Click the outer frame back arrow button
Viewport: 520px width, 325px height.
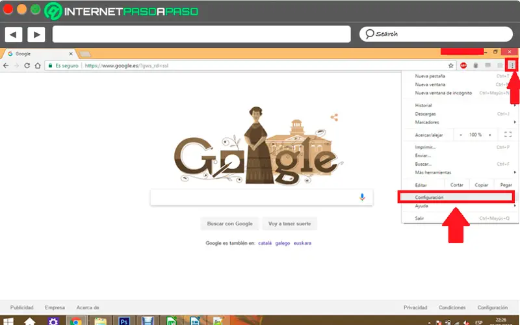(x=13, y=34)
